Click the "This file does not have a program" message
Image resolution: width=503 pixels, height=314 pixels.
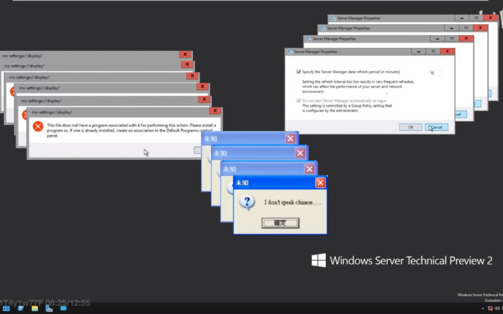pyautogui.click(x=132, y=130)
